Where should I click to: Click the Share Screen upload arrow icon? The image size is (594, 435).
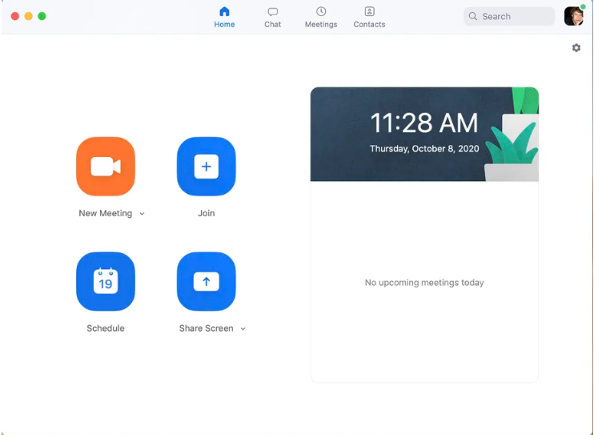(206, 281)
